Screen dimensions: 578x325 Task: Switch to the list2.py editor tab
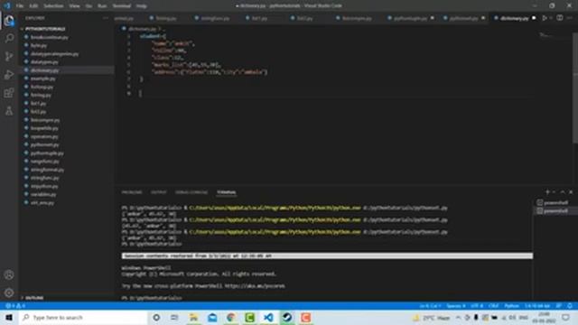(305, 18)
